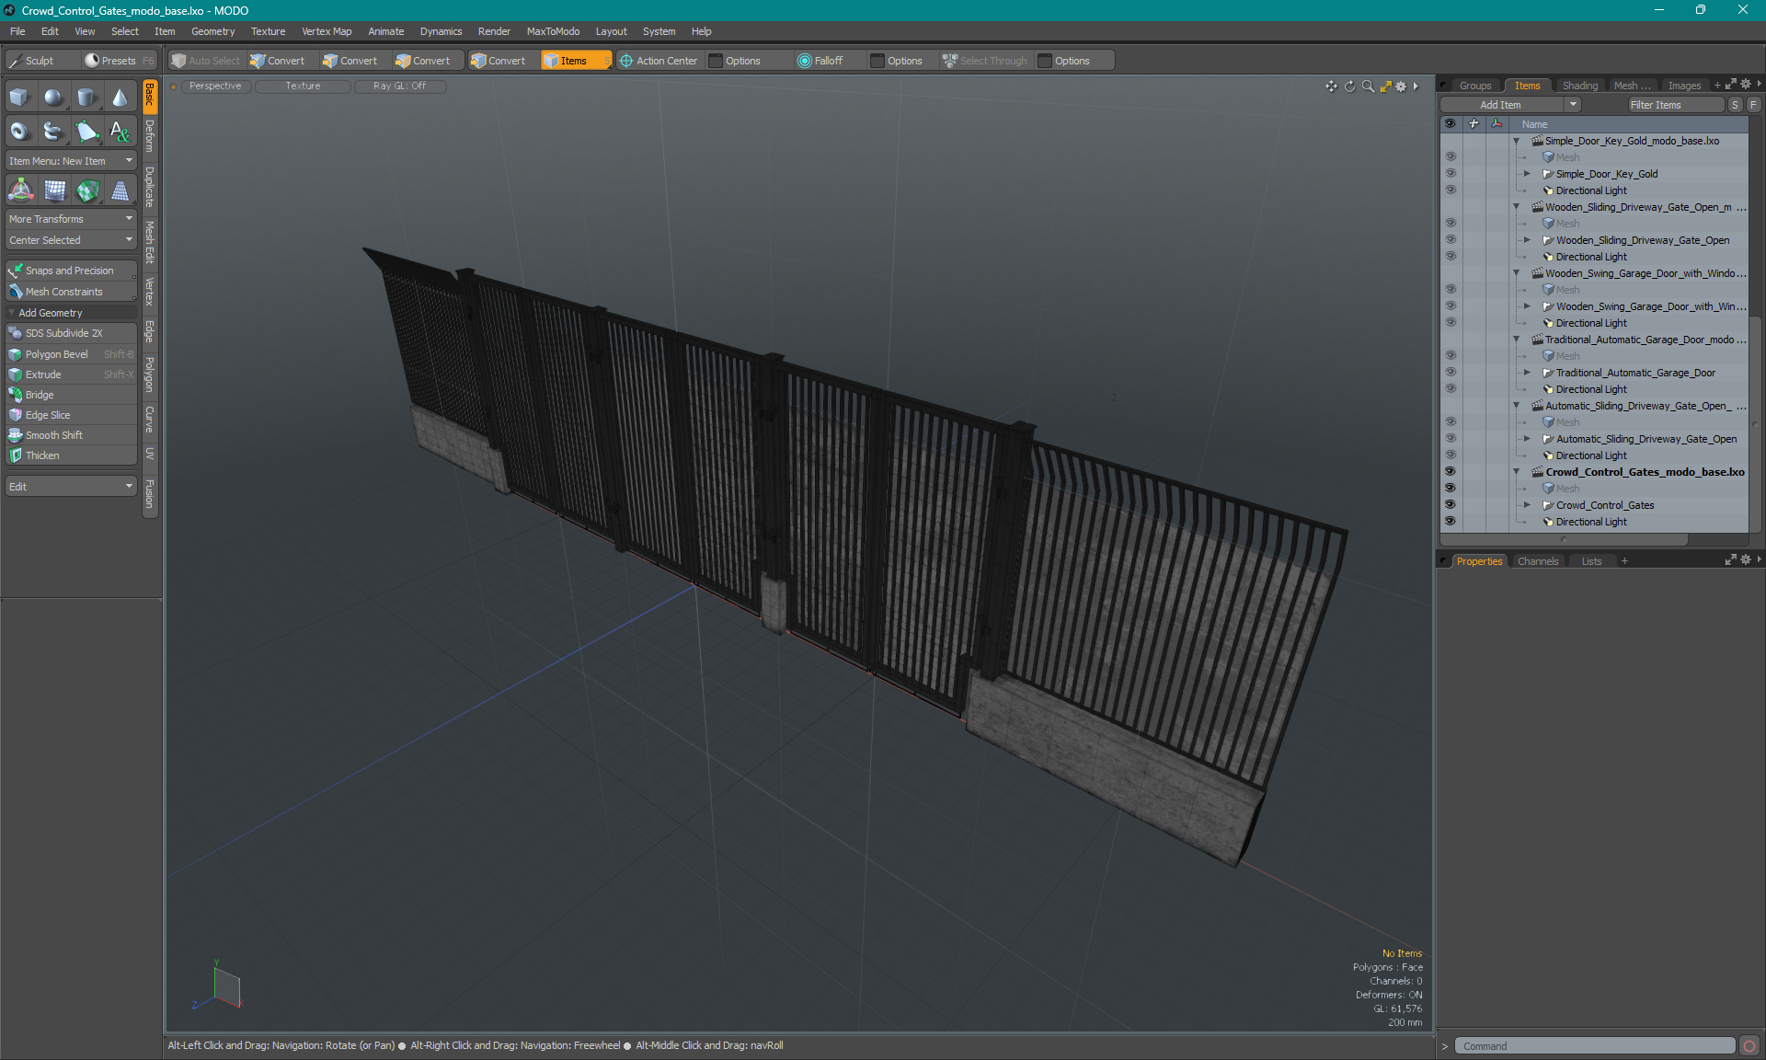Click the Extrude tool

71,374
